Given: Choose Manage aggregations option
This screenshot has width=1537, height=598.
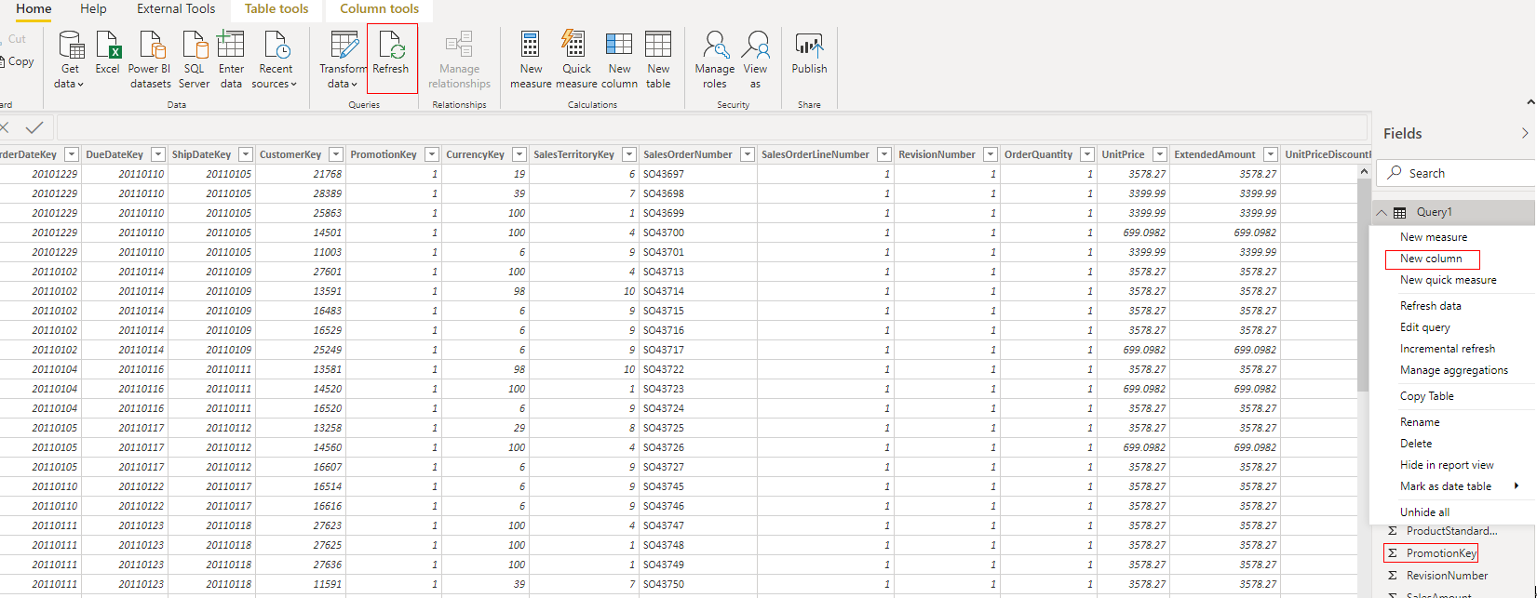Looking at the screenshot, I should tap(1454, 370).
